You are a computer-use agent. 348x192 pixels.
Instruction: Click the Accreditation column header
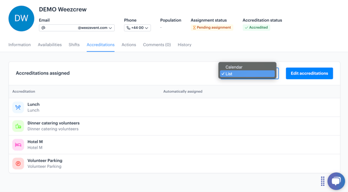pos(24,91)
